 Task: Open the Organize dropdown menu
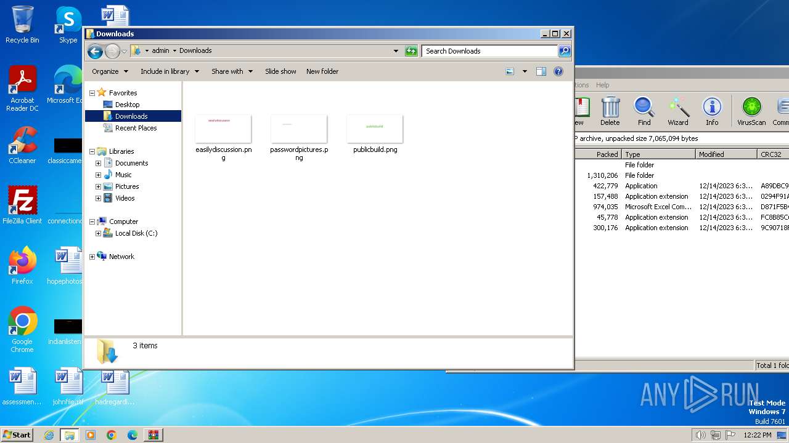pyautogui.click(x=110, y=71)
